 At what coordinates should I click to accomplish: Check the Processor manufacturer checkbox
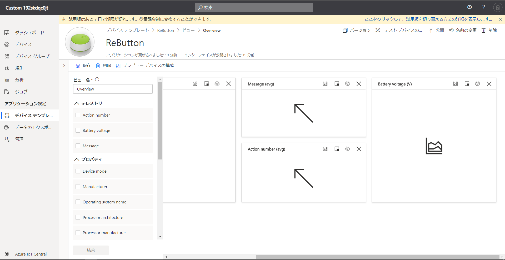click(78, 233)
